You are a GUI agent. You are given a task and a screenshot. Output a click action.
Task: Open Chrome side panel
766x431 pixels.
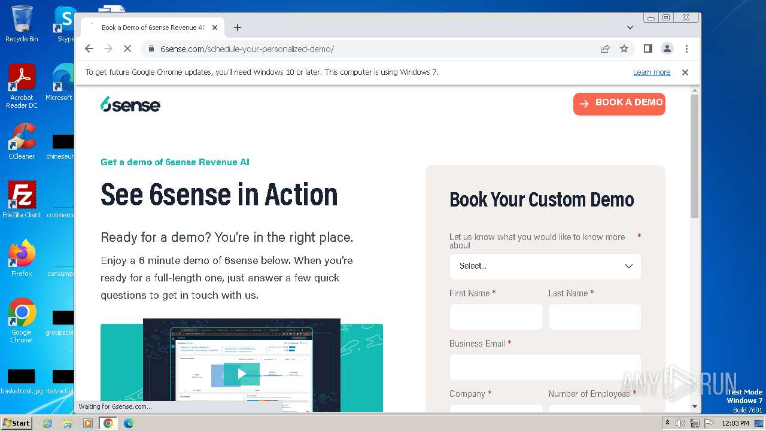click(x=648, y=48)
